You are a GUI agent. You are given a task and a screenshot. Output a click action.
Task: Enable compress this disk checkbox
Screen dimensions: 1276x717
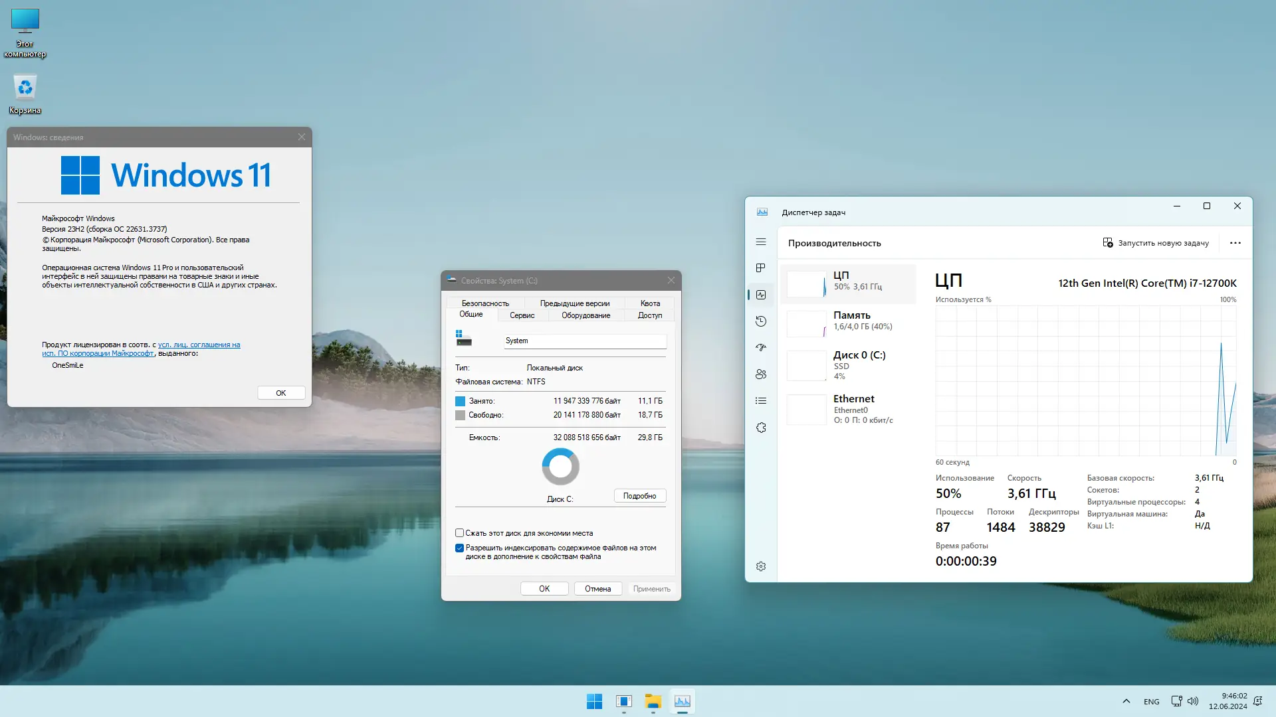(459, 533)
